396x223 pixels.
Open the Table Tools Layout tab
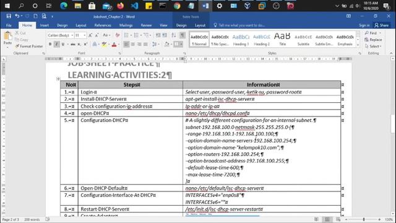(x=200, y=25)
